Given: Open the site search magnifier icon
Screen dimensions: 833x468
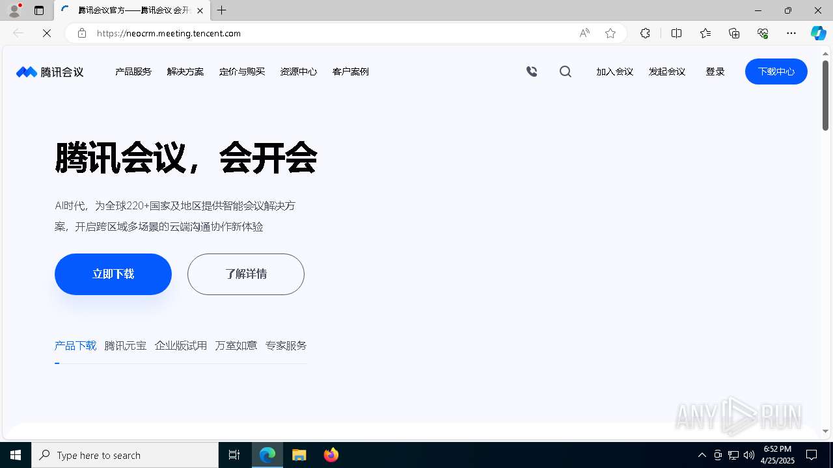Looking at the screenshot, I should [x=566, y=71].
